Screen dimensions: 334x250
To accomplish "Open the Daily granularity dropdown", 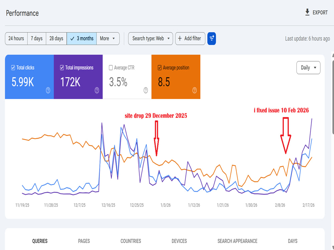I will click(x=308, y=68).
